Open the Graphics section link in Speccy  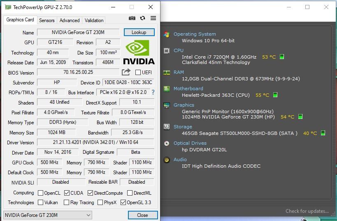(184, 105)
